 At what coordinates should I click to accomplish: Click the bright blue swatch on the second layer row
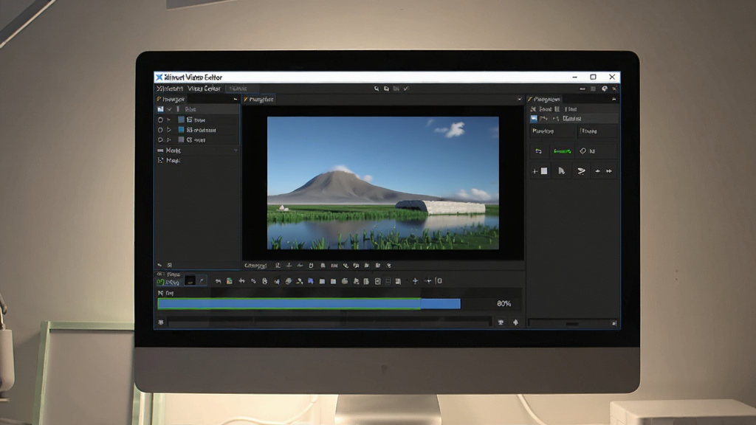point(182,130)
